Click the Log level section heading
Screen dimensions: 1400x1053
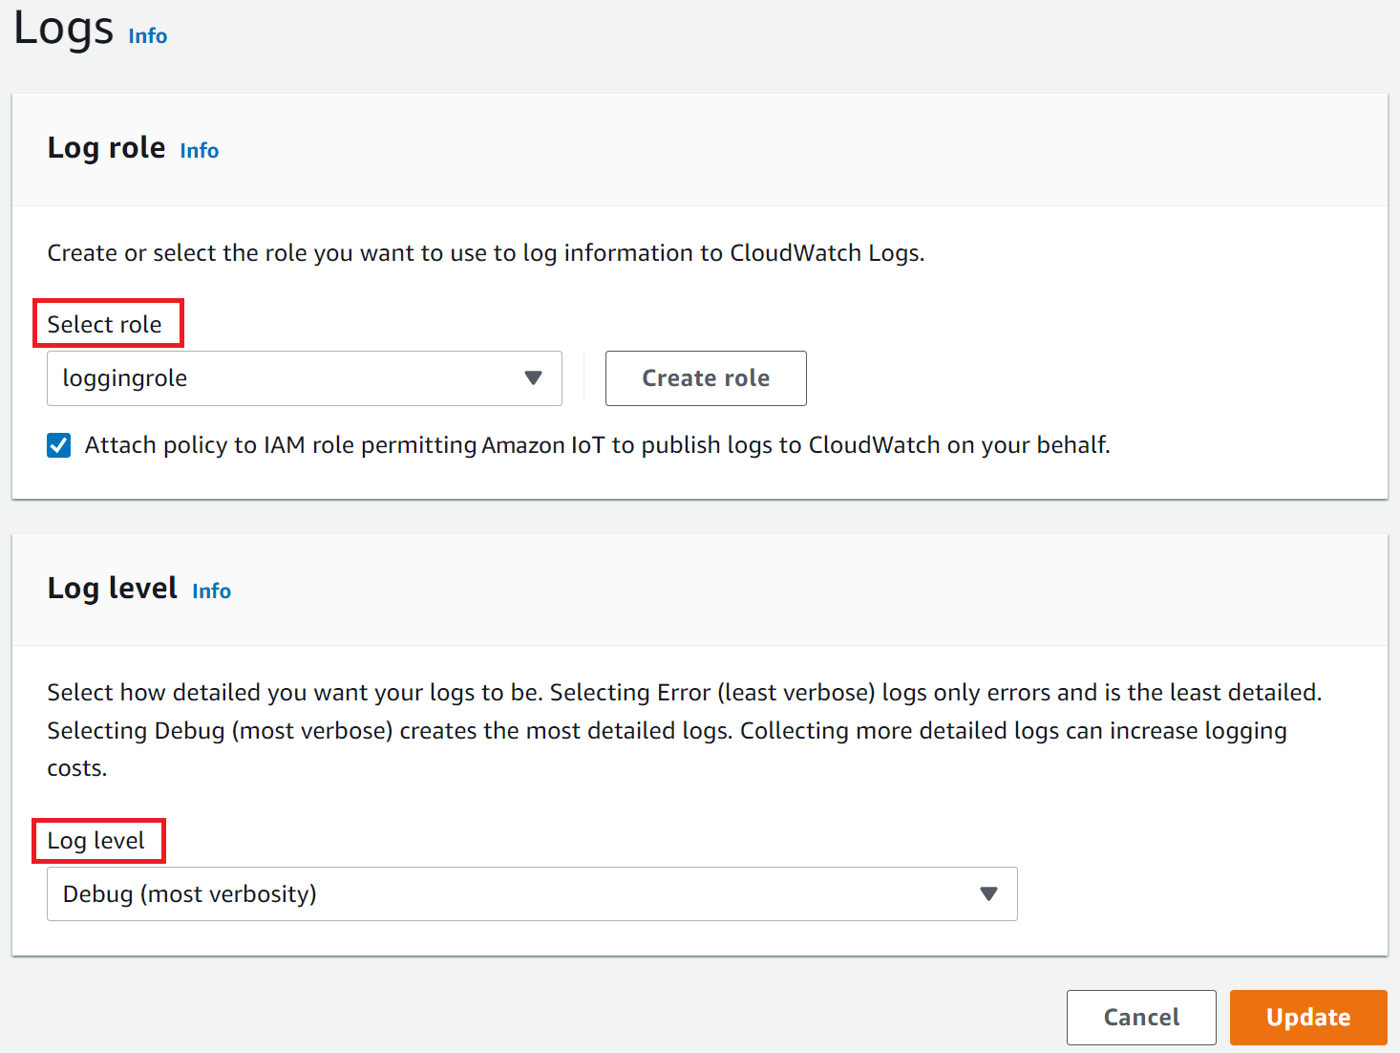click(113, 589)
